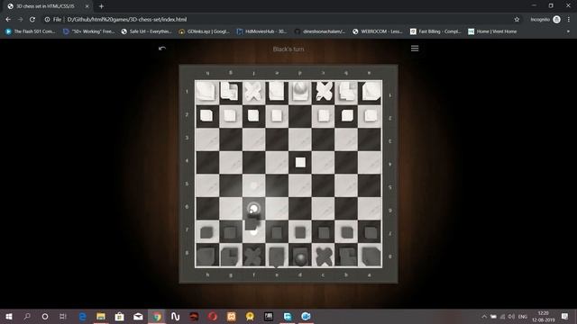577x324 pixels.
Task: Move the pawn to highlighted f5 square
Action: coord(253,185)
